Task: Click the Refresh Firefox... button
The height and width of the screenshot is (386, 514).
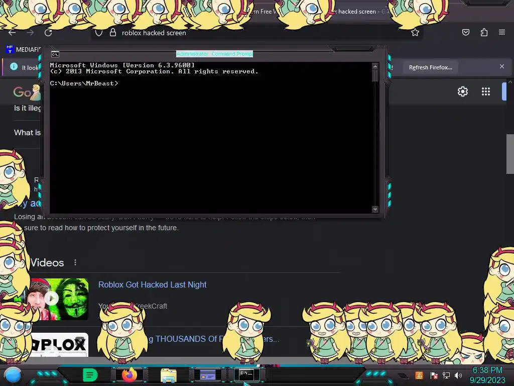Action: pyautogui.click(x=430, y=67)
